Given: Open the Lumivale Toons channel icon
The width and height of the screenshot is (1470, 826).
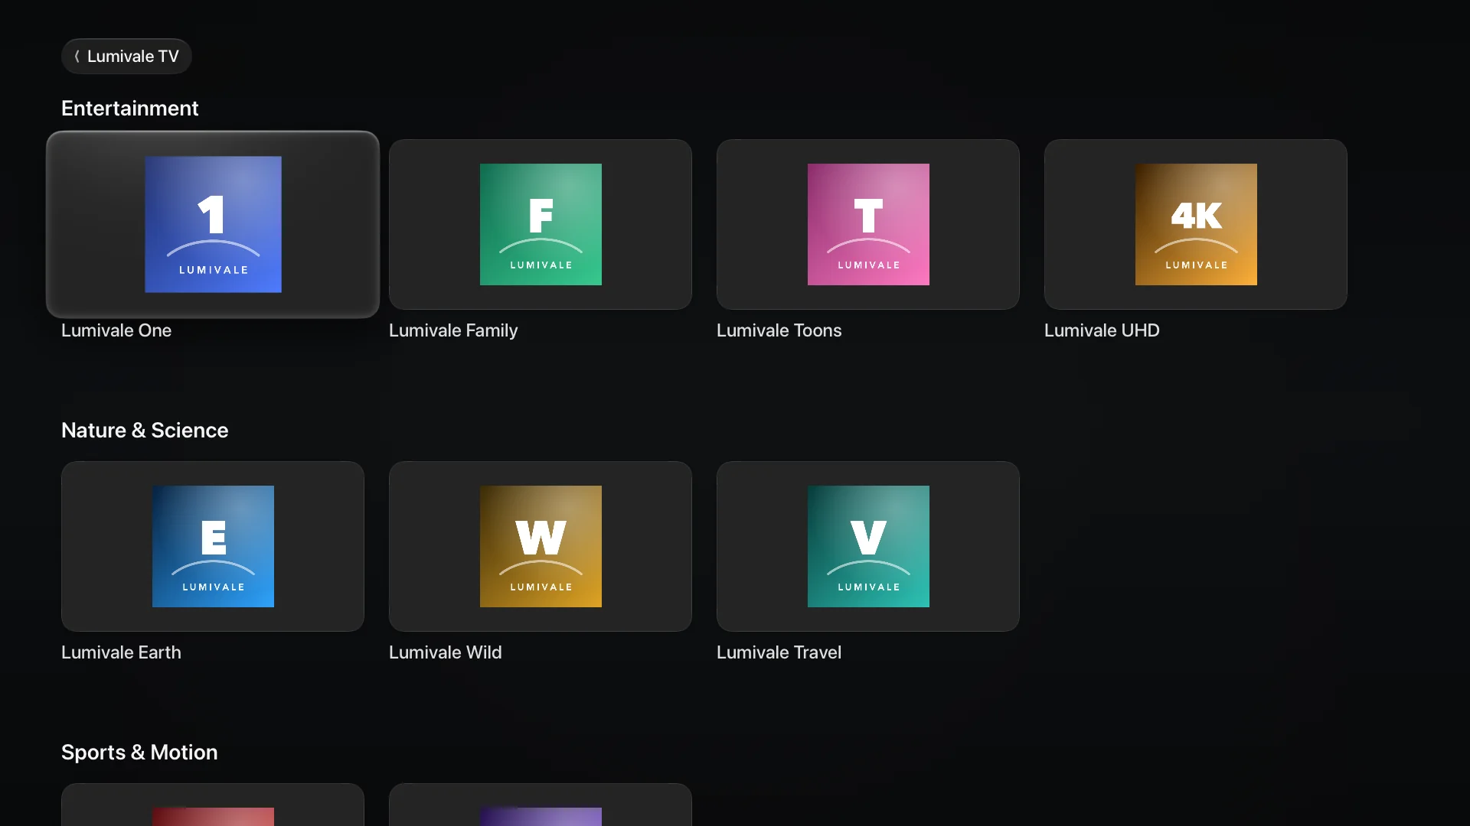Looking at the screenshot, I should click(868, 224).
